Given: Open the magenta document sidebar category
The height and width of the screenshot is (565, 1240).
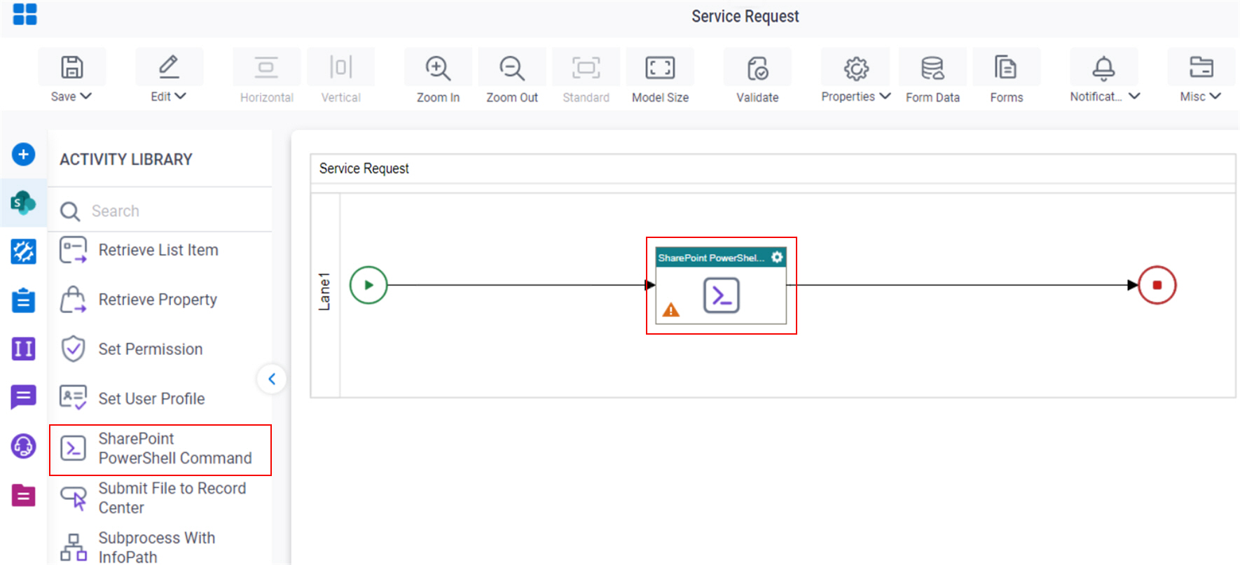Looking at the screenshot, I should (23, 495).
